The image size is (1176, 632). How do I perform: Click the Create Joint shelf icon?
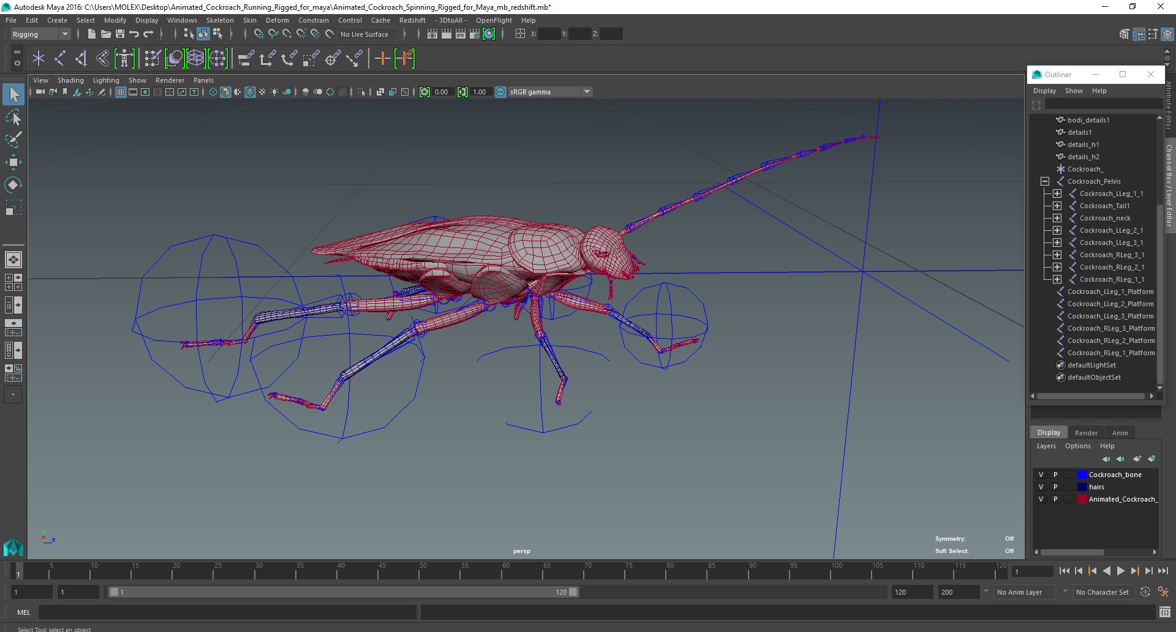click(x=60, y=59)
